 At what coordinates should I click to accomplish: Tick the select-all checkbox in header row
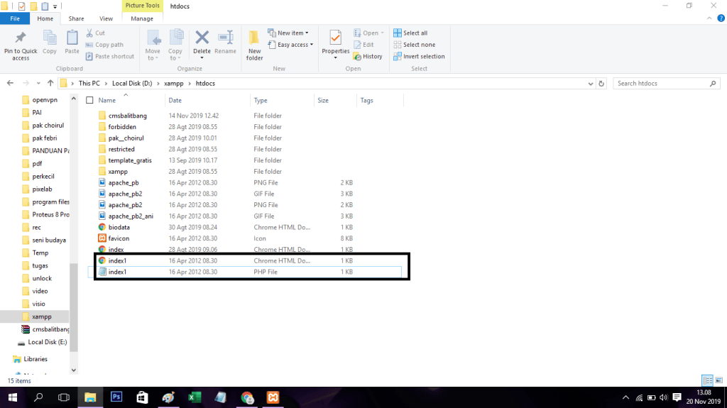89,101
